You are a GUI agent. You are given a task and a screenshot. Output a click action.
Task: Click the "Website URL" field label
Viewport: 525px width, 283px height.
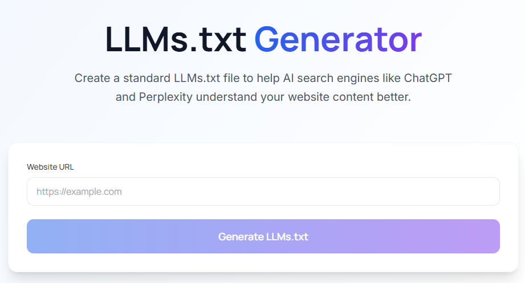click(x=50, y=167)
